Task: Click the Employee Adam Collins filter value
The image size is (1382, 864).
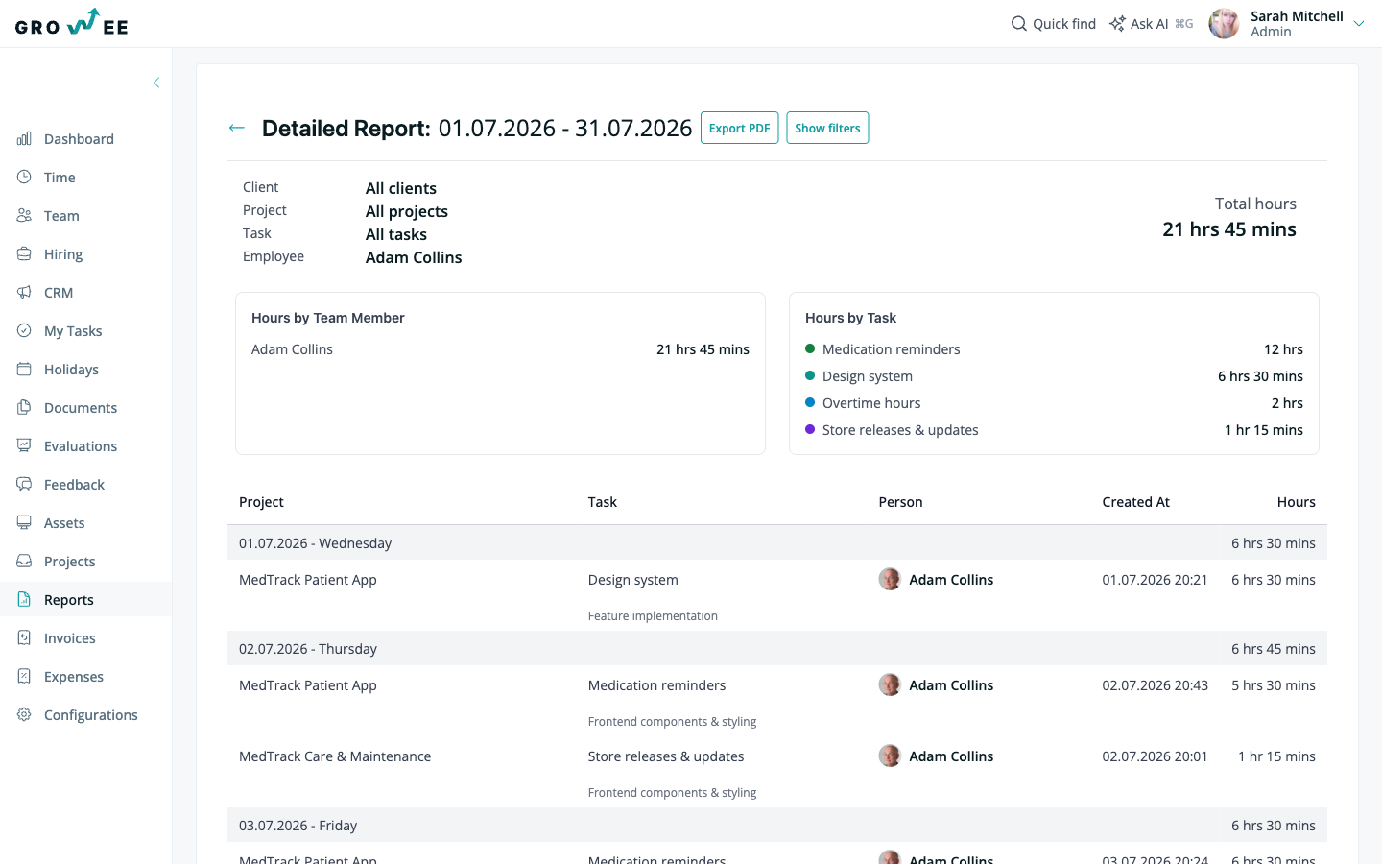Action: [x=414, y=257]
